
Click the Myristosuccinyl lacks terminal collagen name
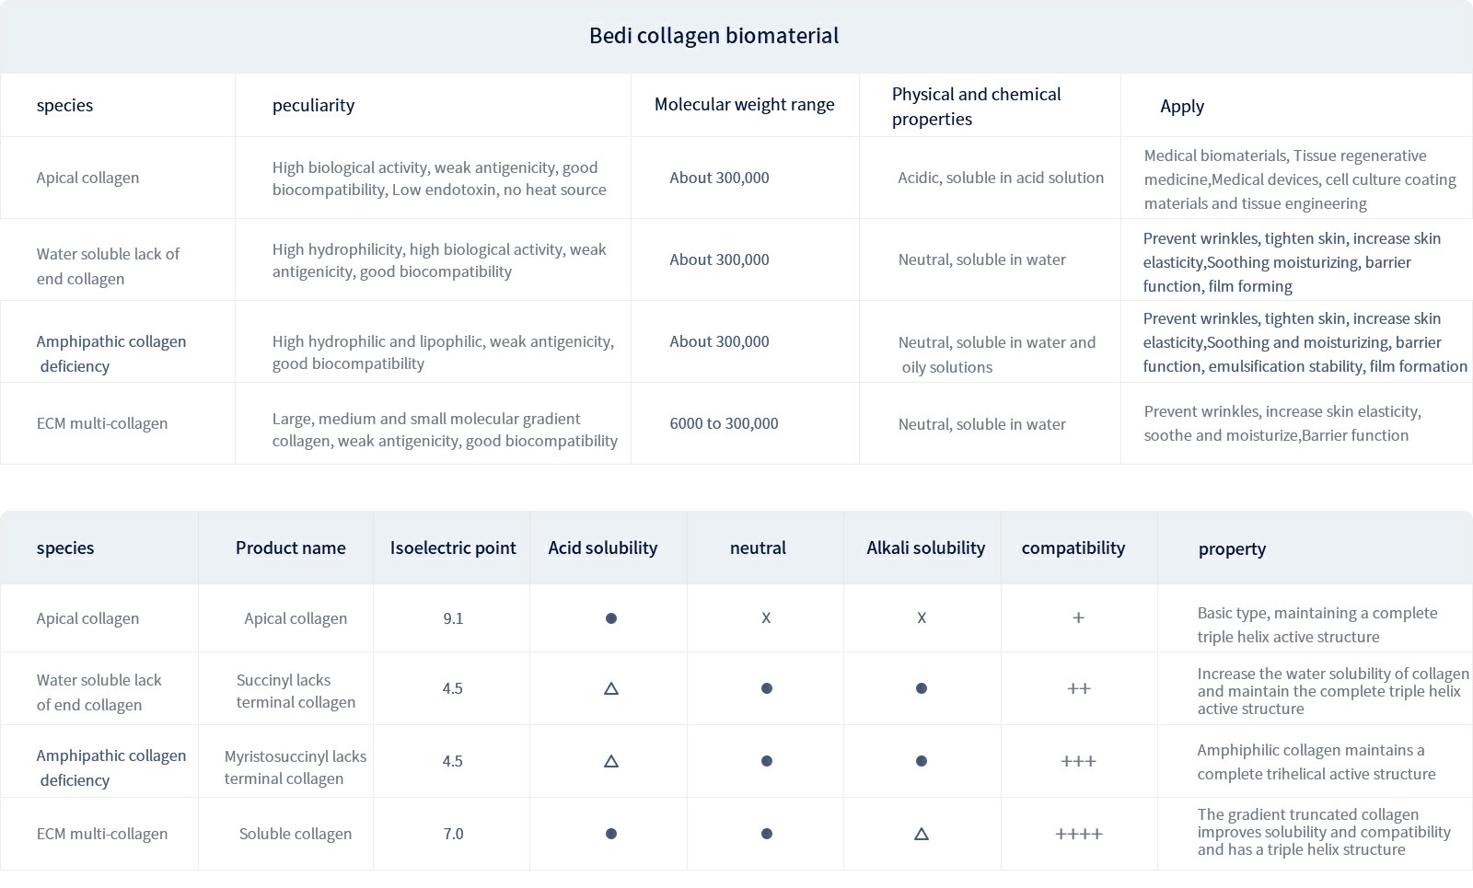tap(295, 767)
